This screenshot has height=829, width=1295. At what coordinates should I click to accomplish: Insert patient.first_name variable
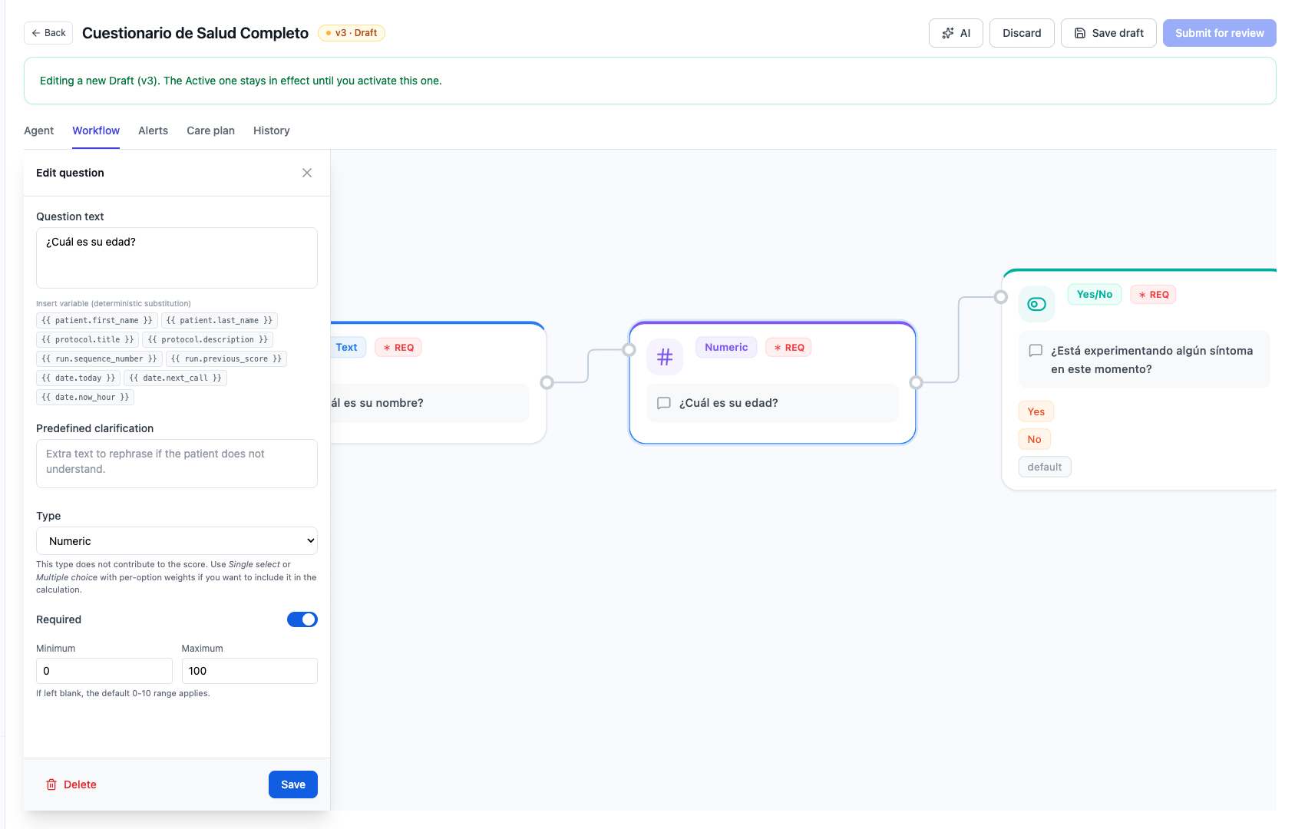(97, 320)
